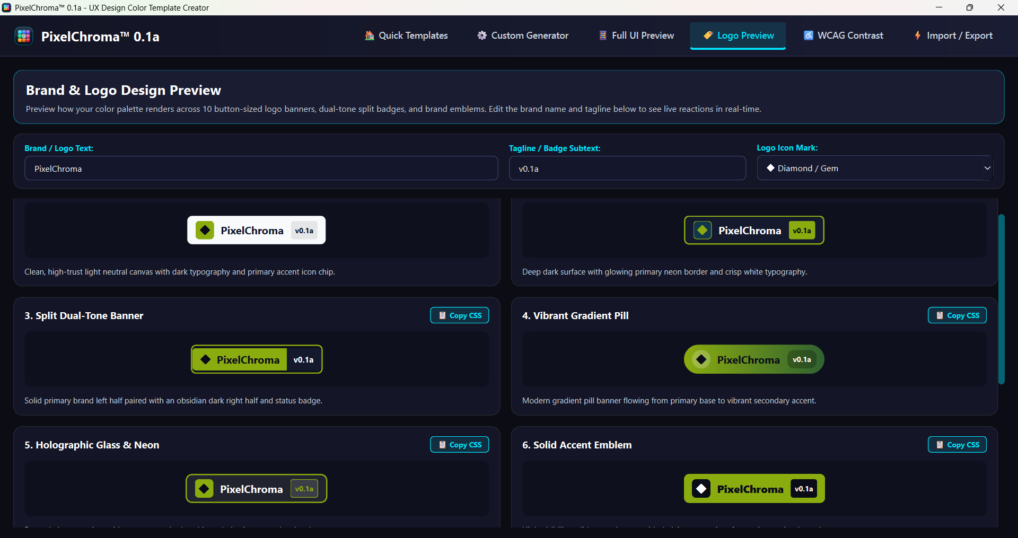Click the Split Dual-Tone PixelChroma banner
The height and width of the screenshot is (538, 1018).
(x=257, y=359)
